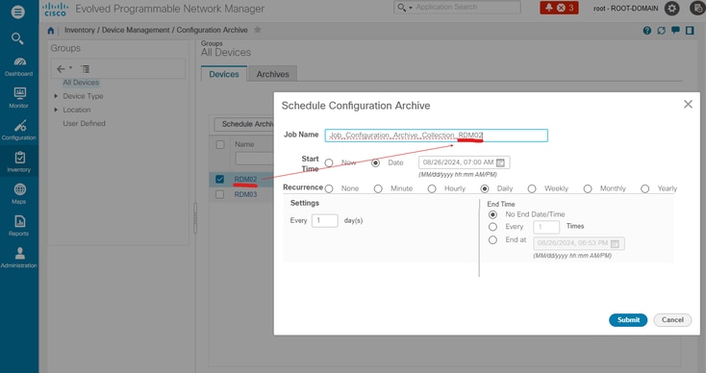Screen dimensions: 706x373
Task: Set recurrence to Monthly
Action: point(588,189)
